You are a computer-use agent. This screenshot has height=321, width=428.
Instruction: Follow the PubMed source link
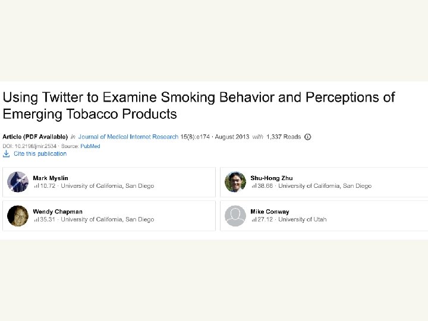[90, 145]
